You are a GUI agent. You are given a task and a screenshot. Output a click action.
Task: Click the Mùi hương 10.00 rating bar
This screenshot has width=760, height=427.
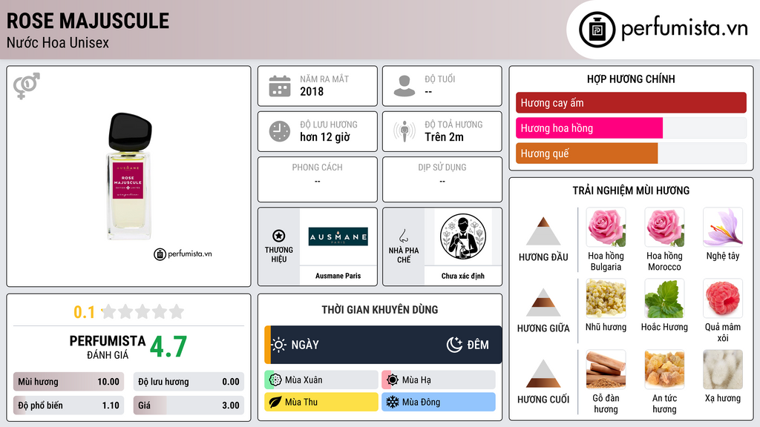pyautogui.click(x=68, y=382)
